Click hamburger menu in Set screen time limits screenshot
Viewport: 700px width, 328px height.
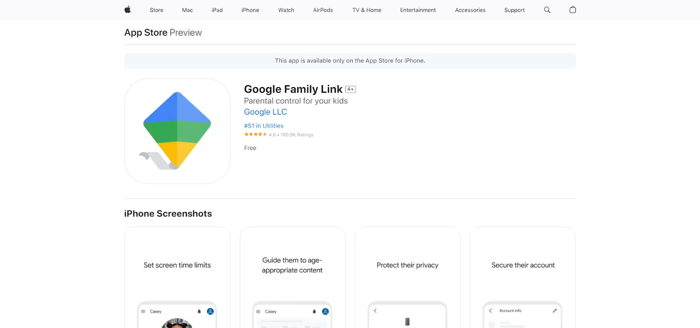tap(143, 311)
